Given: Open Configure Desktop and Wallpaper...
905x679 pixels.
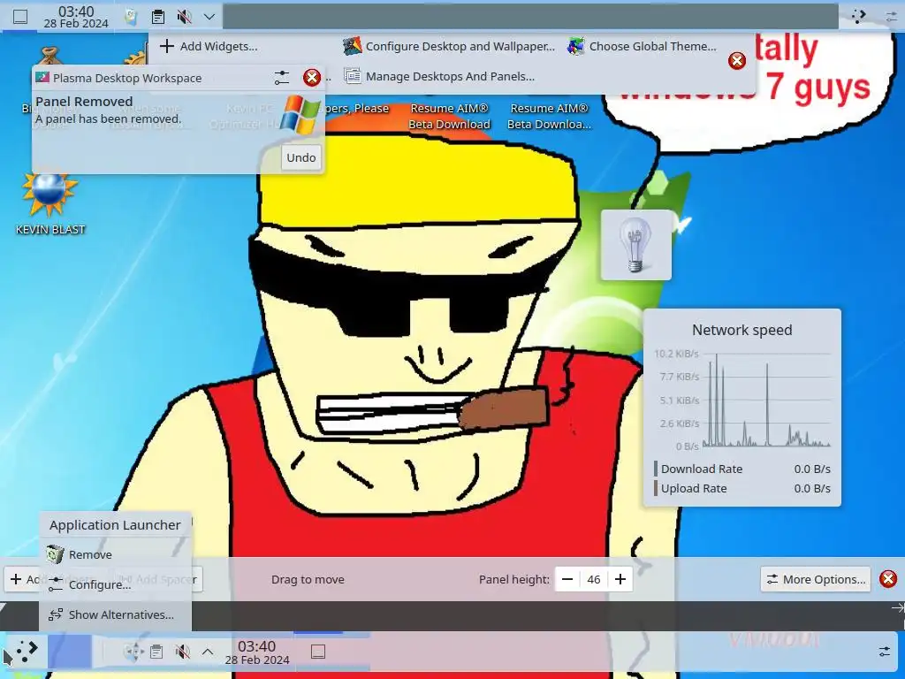Looking at the screenshot, I should pyautogui.click(x=448, y=46).
